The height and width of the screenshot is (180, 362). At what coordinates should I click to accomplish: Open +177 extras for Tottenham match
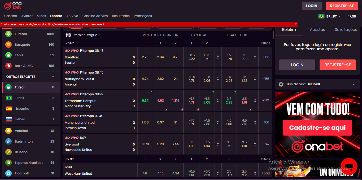[265, 101]
